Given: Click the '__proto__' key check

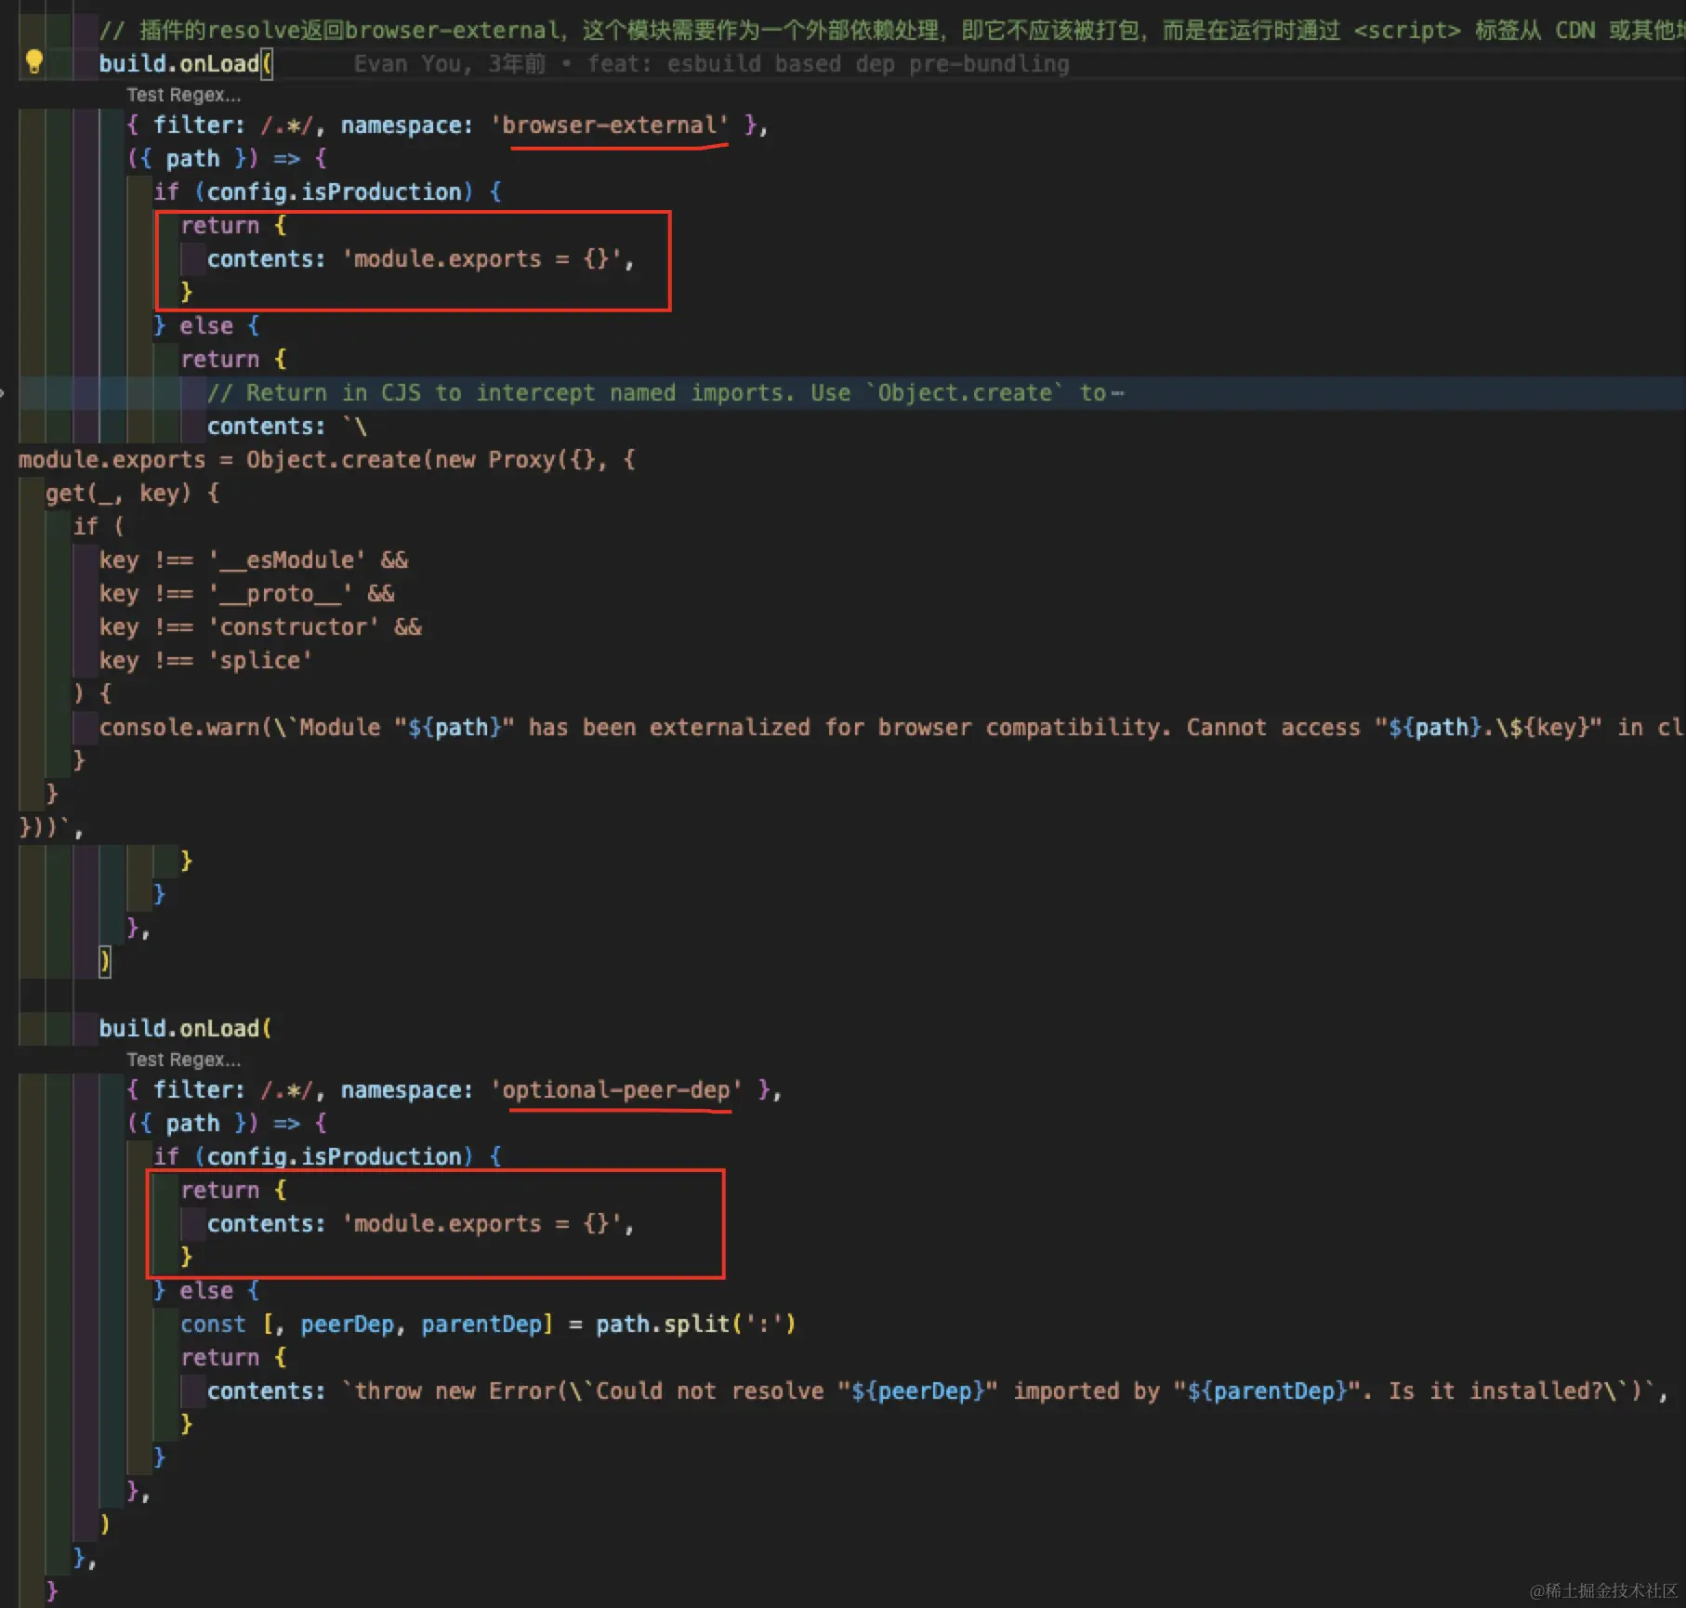Looking at the screenshot, I should pos(247,594).
